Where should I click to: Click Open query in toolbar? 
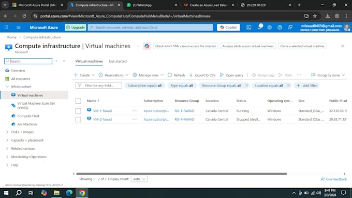pos(231,75)
